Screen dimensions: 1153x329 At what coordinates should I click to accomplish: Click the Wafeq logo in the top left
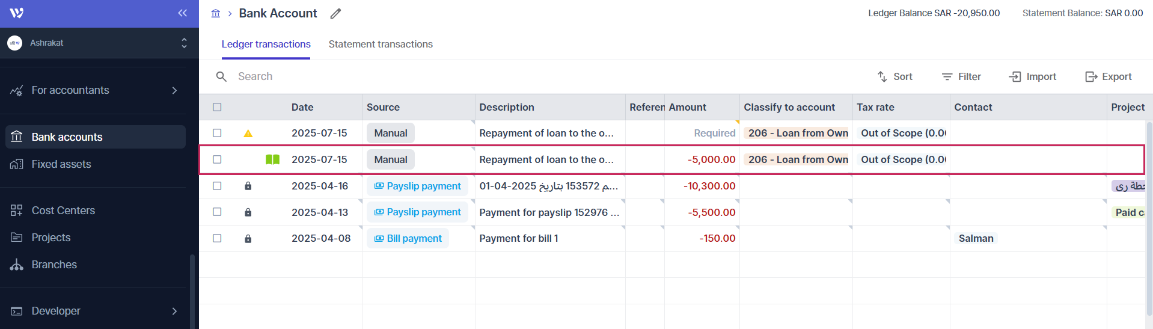tap(17, 13)
